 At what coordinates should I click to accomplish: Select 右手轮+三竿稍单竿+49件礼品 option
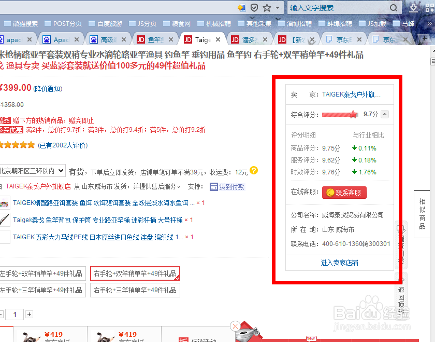point(135,290)
